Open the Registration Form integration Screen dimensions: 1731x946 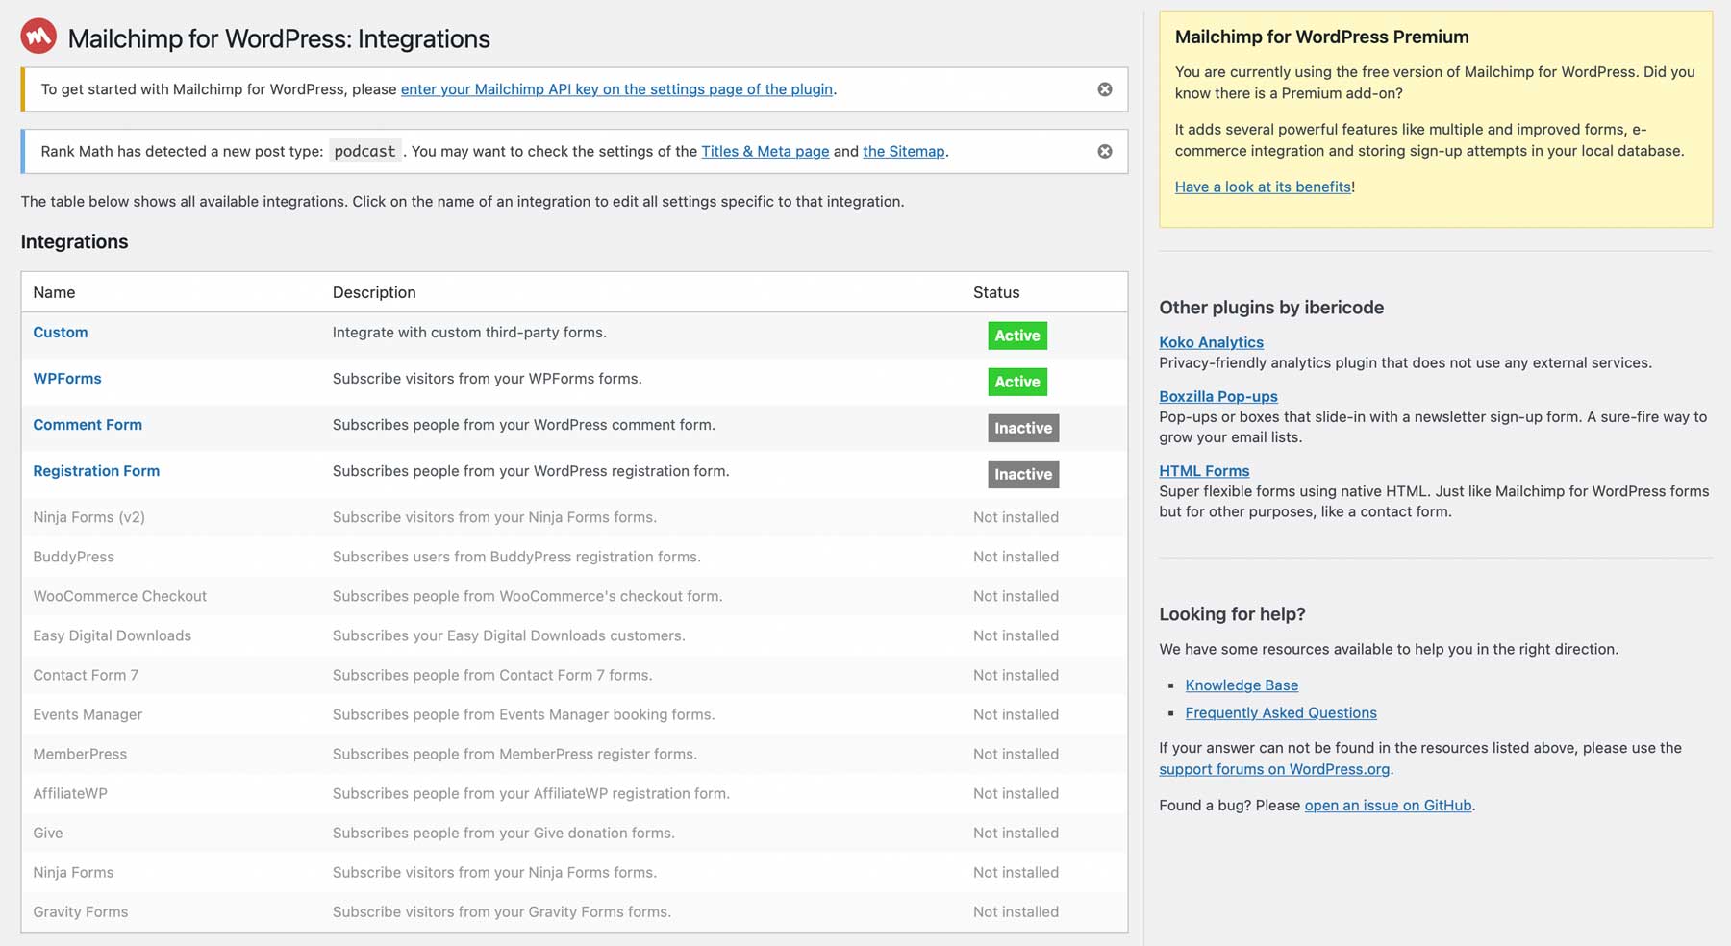[96, 471]
